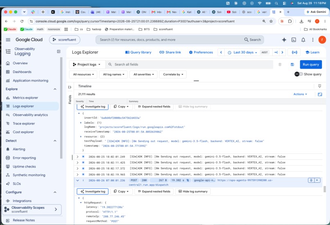330x225 pixels.
Task: Expand the 18:02:01.249 log entry
Action: (x=77, y=157)
